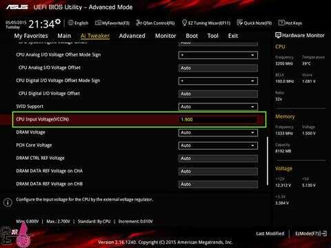Switch to the Boot tab
The image size is (331, 248).
tap(192, 36)
